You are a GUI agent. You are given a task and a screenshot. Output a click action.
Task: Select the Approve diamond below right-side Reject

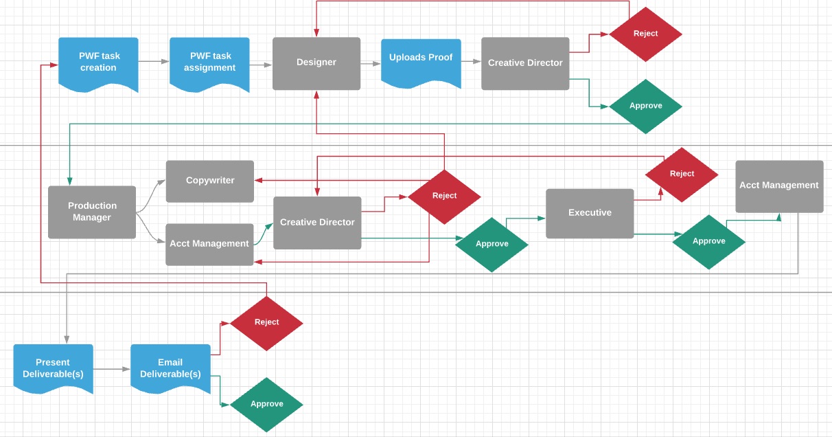click(x=709, y=240)
